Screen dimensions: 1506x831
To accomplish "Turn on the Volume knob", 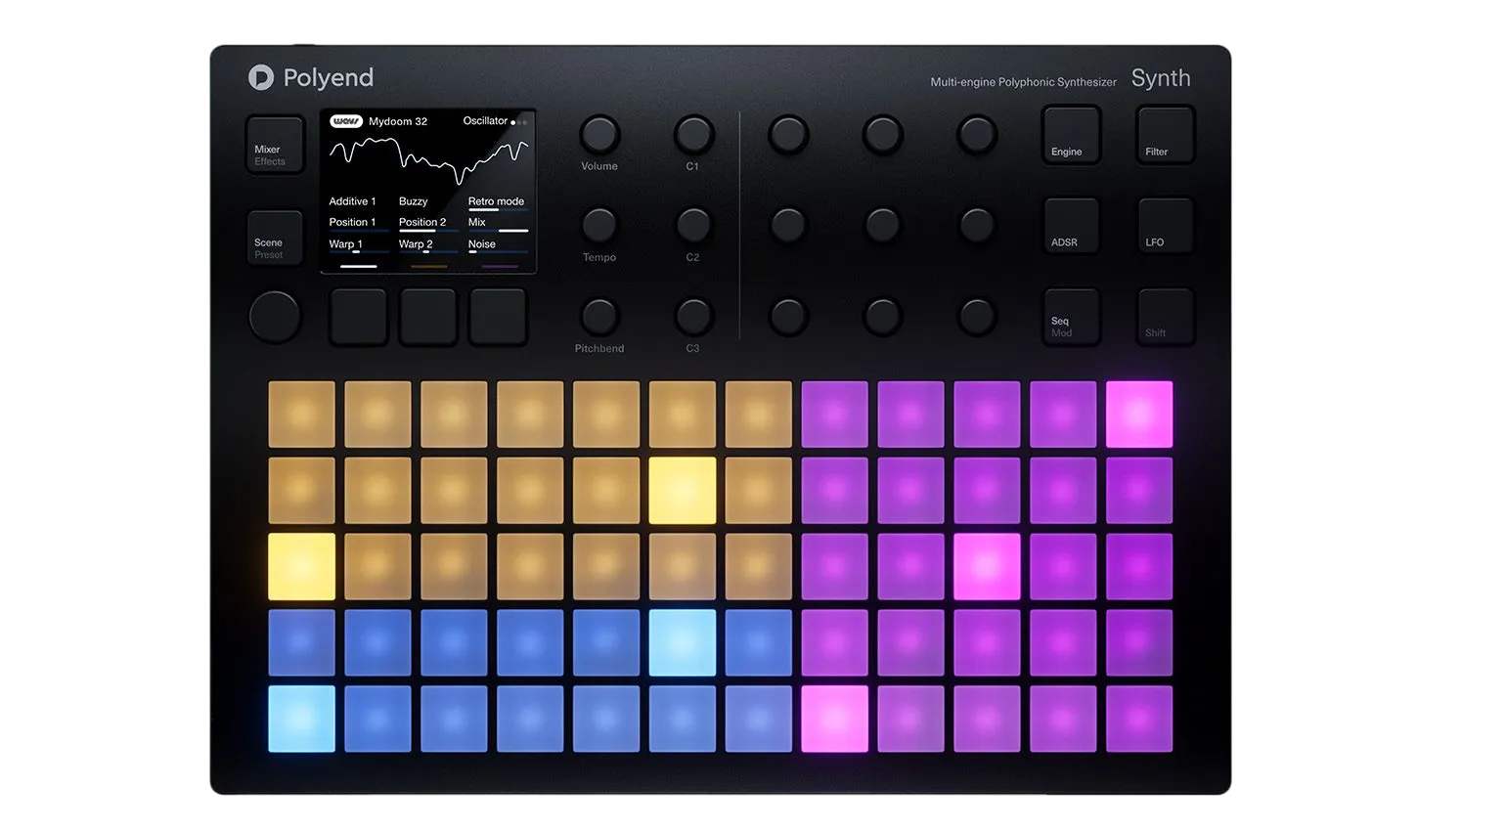I will (599, 134).
